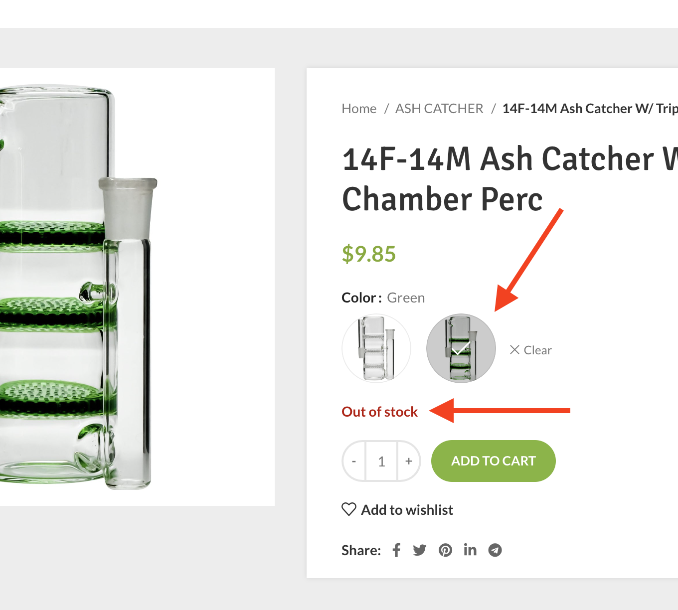Select the clear color variant swatch

click(x=376, y=348)
